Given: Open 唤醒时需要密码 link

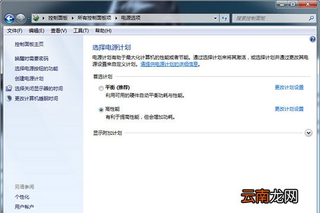Looking at the screenshot, I should [31, 59].
